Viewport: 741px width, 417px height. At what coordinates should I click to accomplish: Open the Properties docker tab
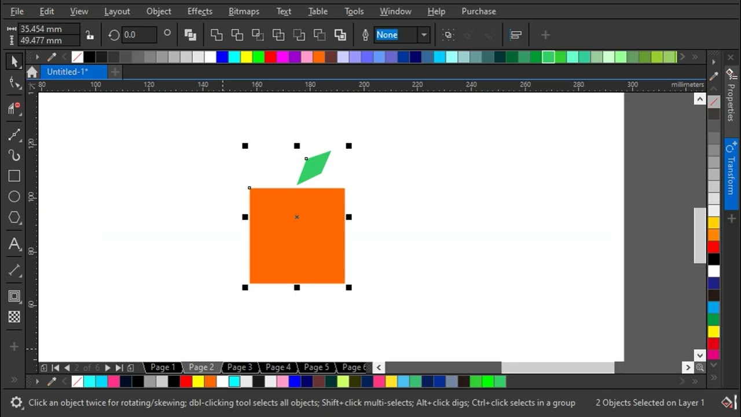[x=731, y=96]
